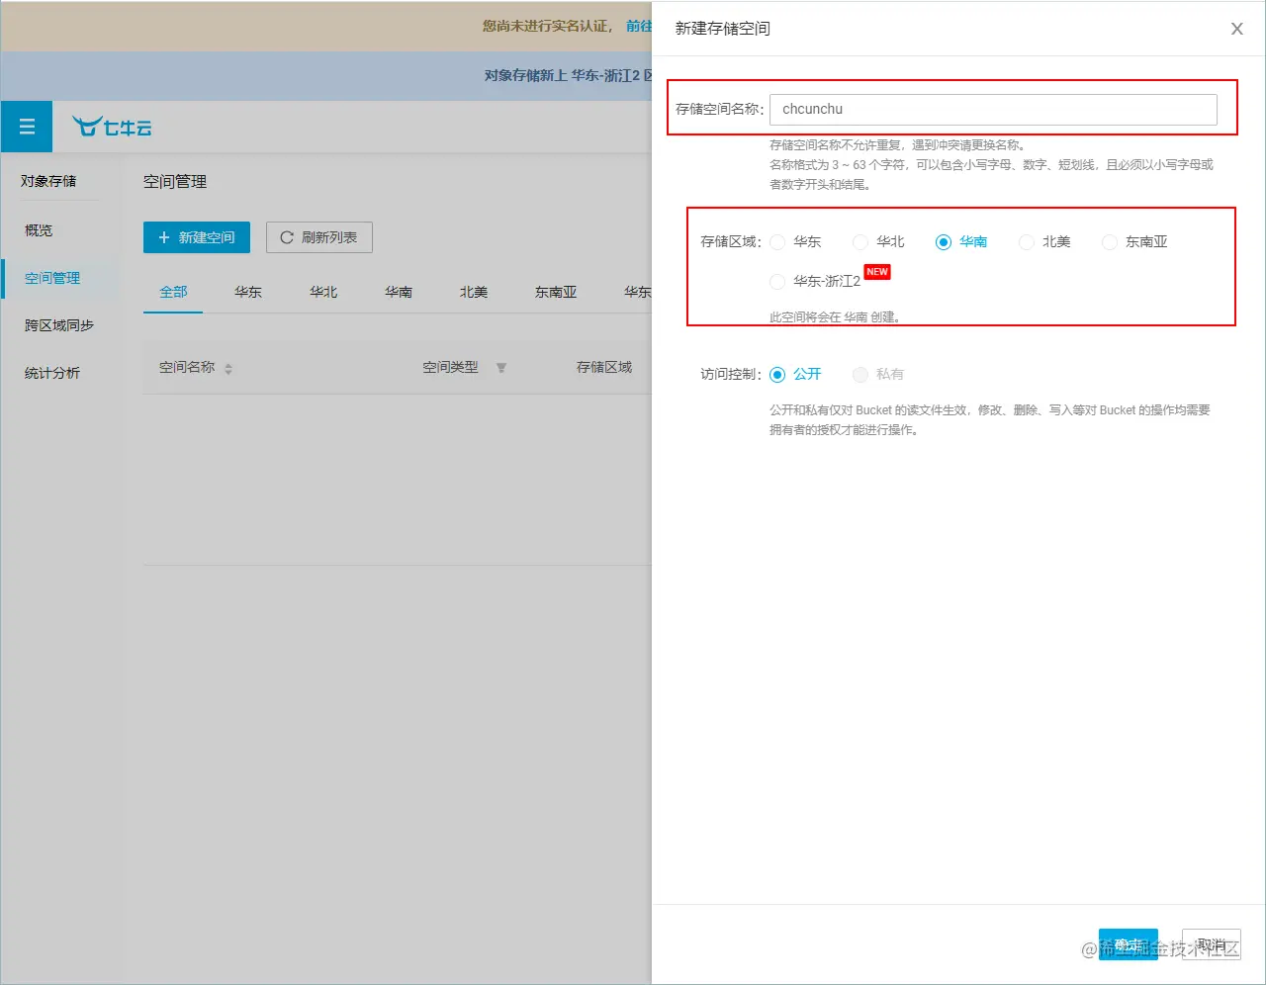Select the 华南 storage region radio

(944, 242)
